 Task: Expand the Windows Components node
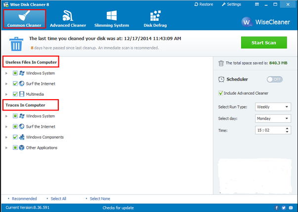pyautogui.click(x=6, y=137)
